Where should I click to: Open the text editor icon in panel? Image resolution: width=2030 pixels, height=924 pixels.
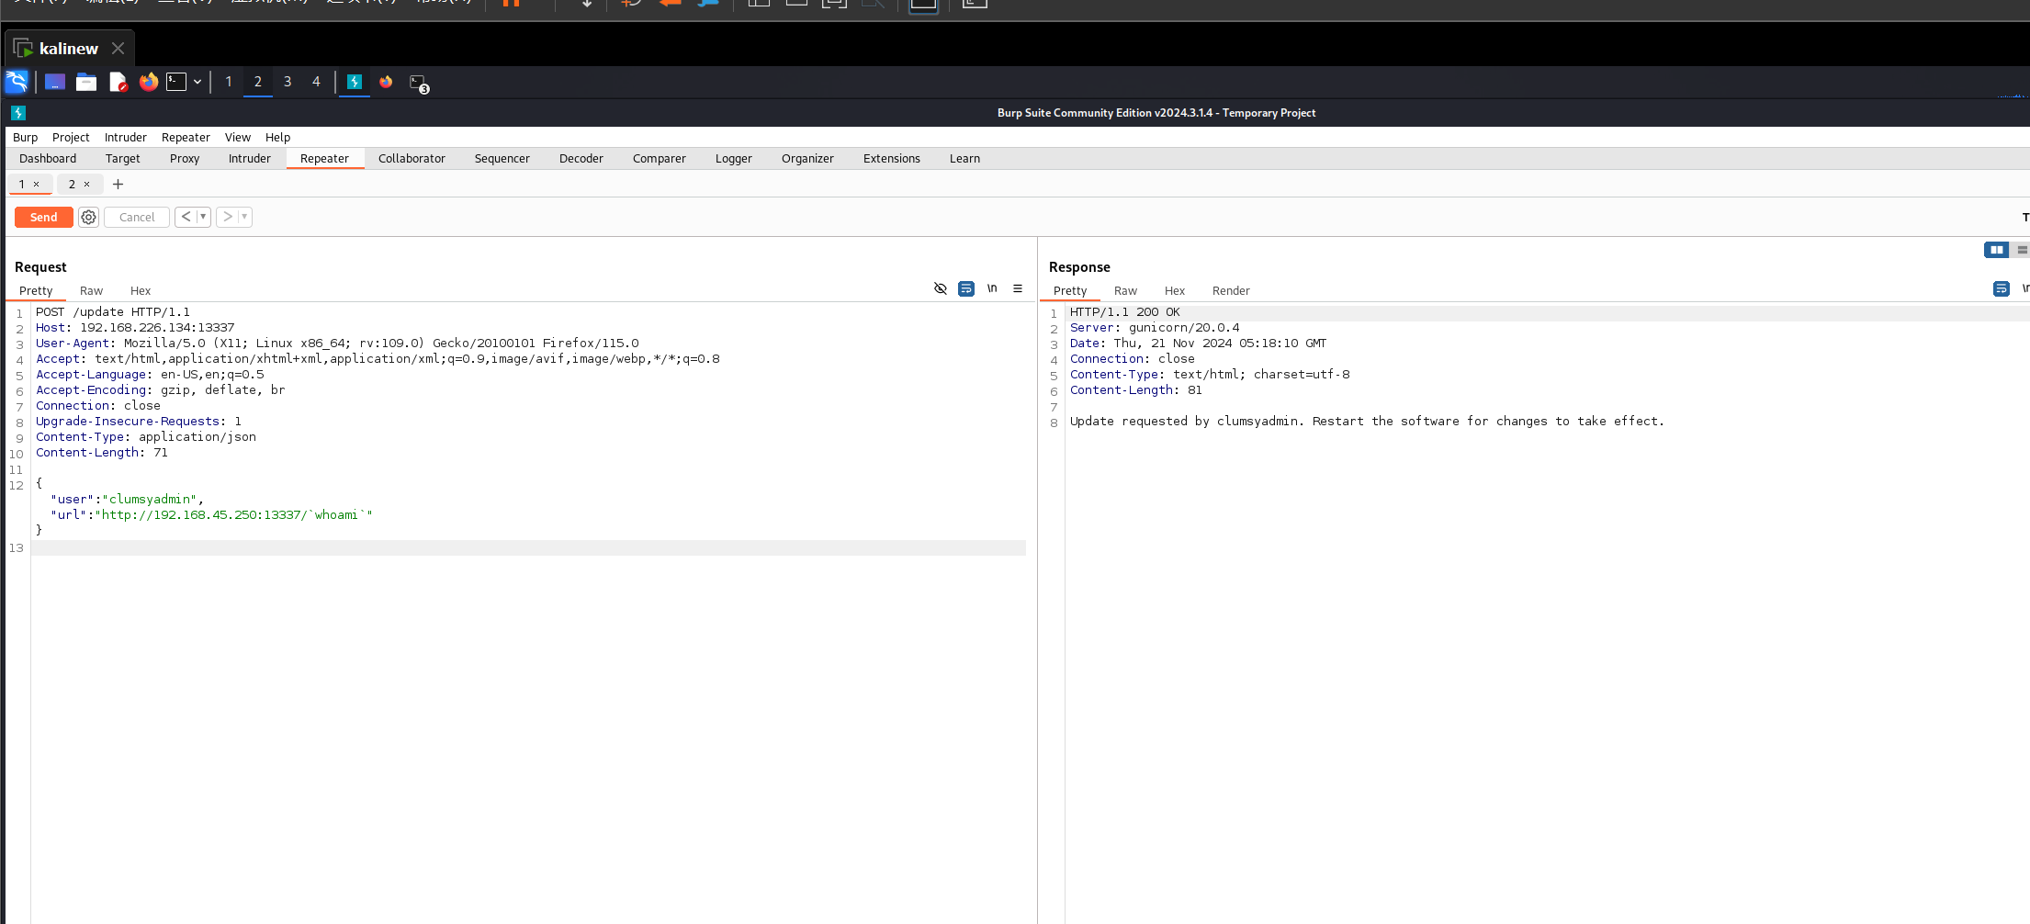click(118, 82)
